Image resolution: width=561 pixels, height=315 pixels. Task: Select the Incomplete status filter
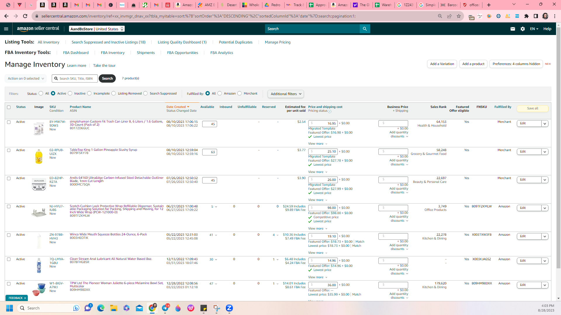coord(89,93)
